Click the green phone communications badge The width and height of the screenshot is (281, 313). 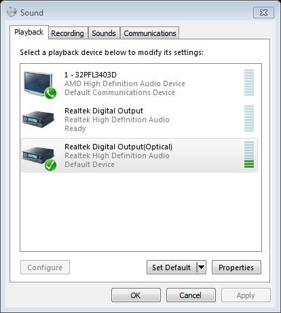point(50,93)
